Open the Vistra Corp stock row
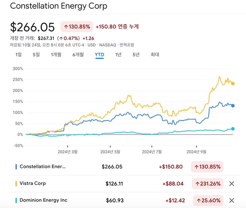 (33, 183)
